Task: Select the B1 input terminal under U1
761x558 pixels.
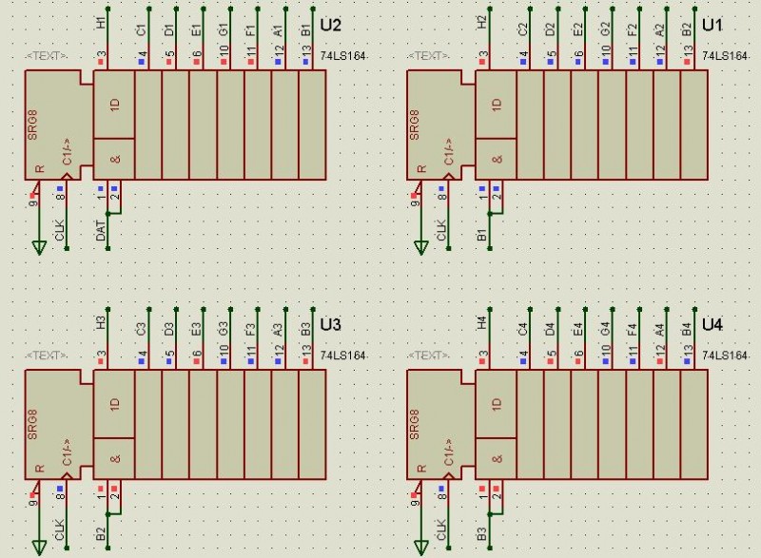Action: (482, 231)
